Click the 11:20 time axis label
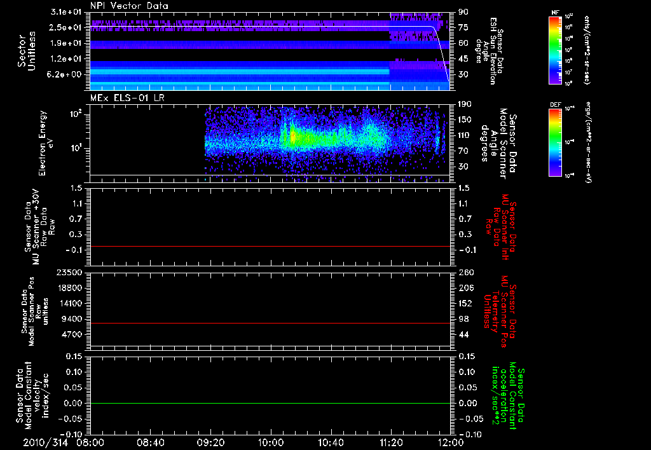Screen dimensions: 651x450 click(391, 442)
